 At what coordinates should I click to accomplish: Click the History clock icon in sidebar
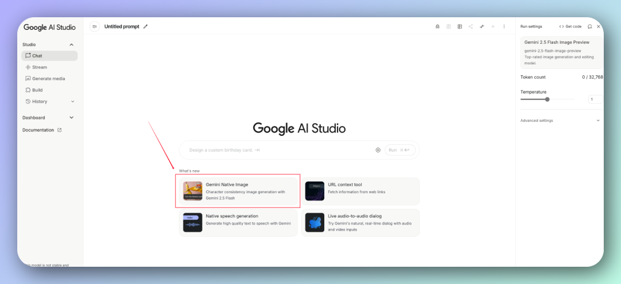[28, 101]
